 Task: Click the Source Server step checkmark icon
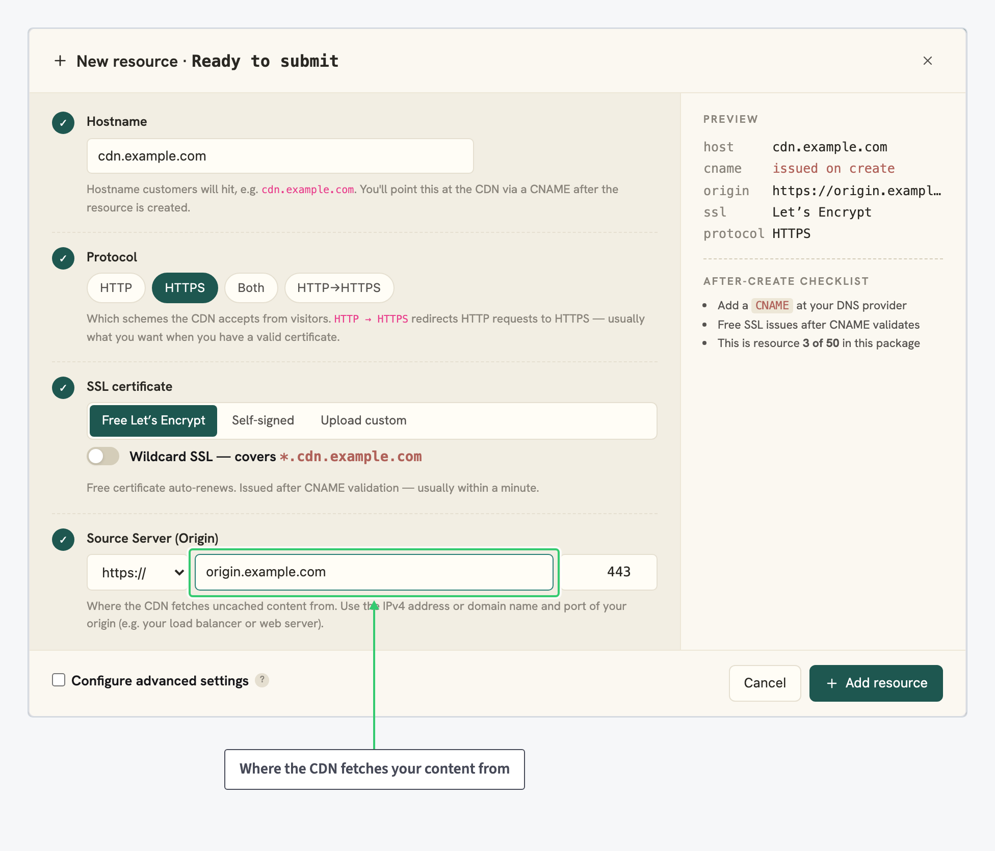tap(63, 539)
